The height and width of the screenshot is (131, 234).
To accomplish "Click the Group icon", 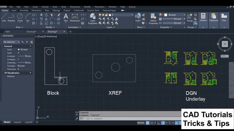I will click(190, 17).
